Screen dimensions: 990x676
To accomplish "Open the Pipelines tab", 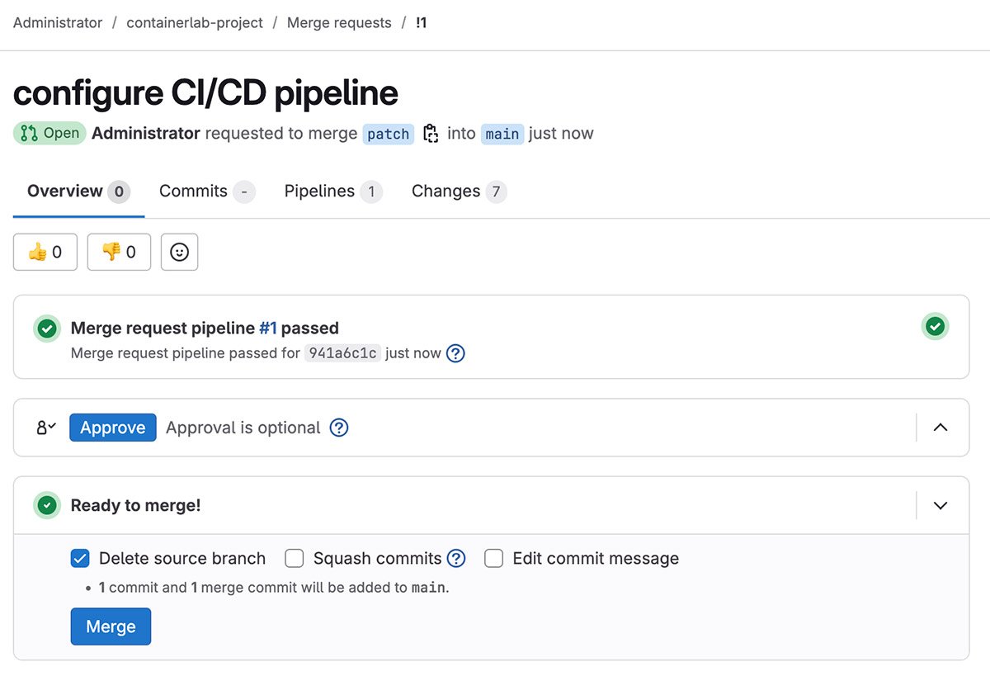I will (x=319, y=191).
